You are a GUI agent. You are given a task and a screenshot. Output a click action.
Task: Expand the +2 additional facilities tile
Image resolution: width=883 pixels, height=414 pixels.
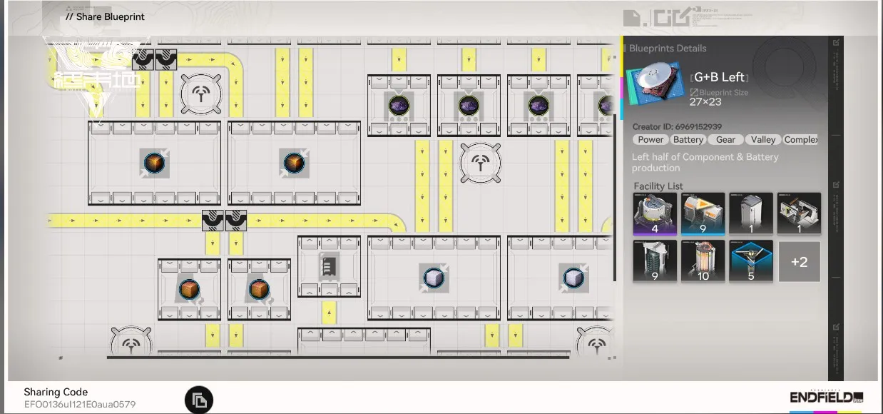[799, 262]
